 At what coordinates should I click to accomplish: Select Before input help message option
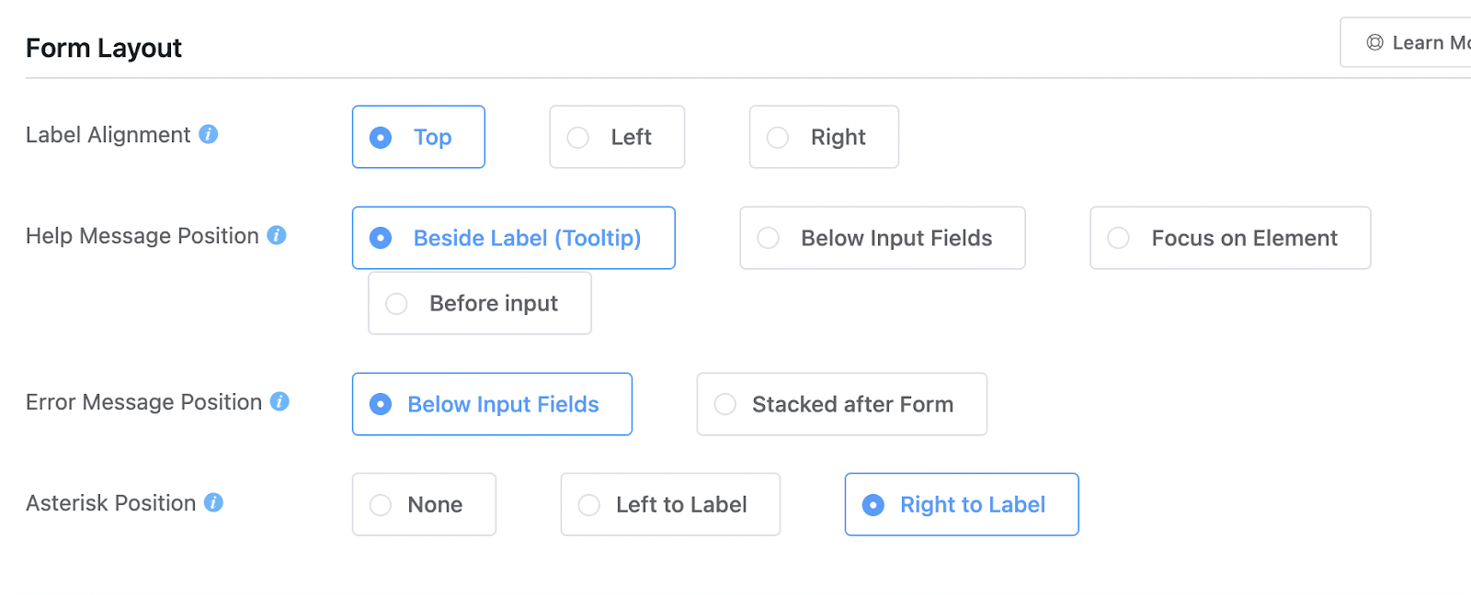coord(479,303)
